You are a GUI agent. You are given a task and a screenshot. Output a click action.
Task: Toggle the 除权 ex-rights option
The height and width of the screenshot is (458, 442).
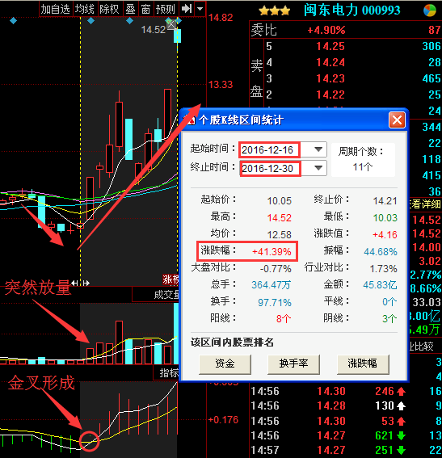coord(109,9)
